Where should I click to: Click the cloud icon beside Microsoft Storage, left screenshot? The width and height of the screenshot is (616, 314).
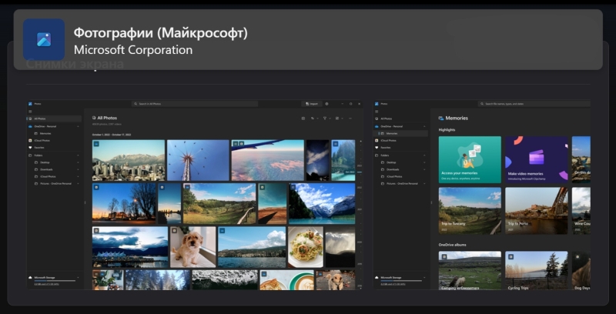coord(30,276)
